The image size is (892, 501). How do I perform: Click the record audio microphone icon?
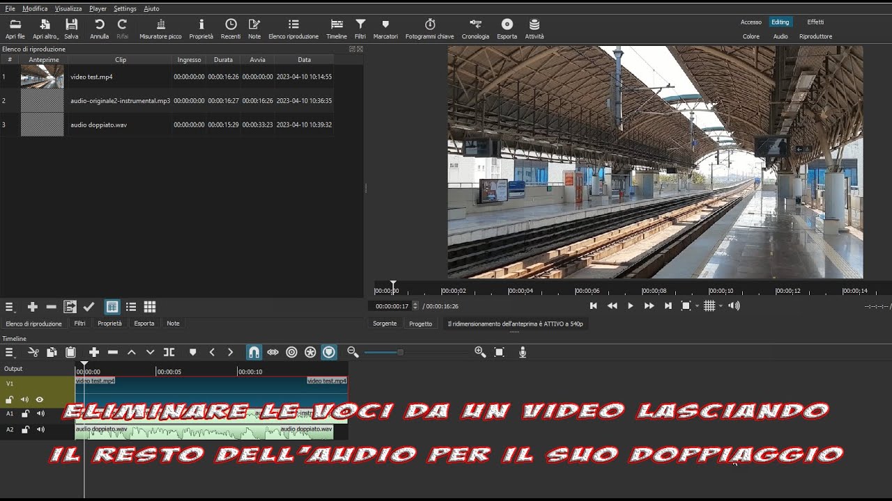(523, 353)
